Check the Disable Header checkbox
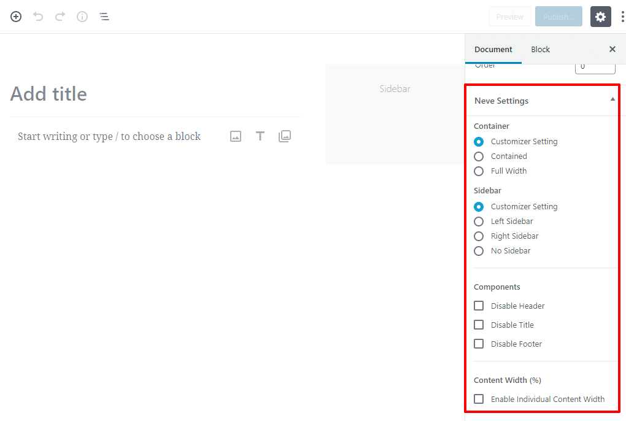The width and height of the screenshot is (626, 421). (479, 306)
